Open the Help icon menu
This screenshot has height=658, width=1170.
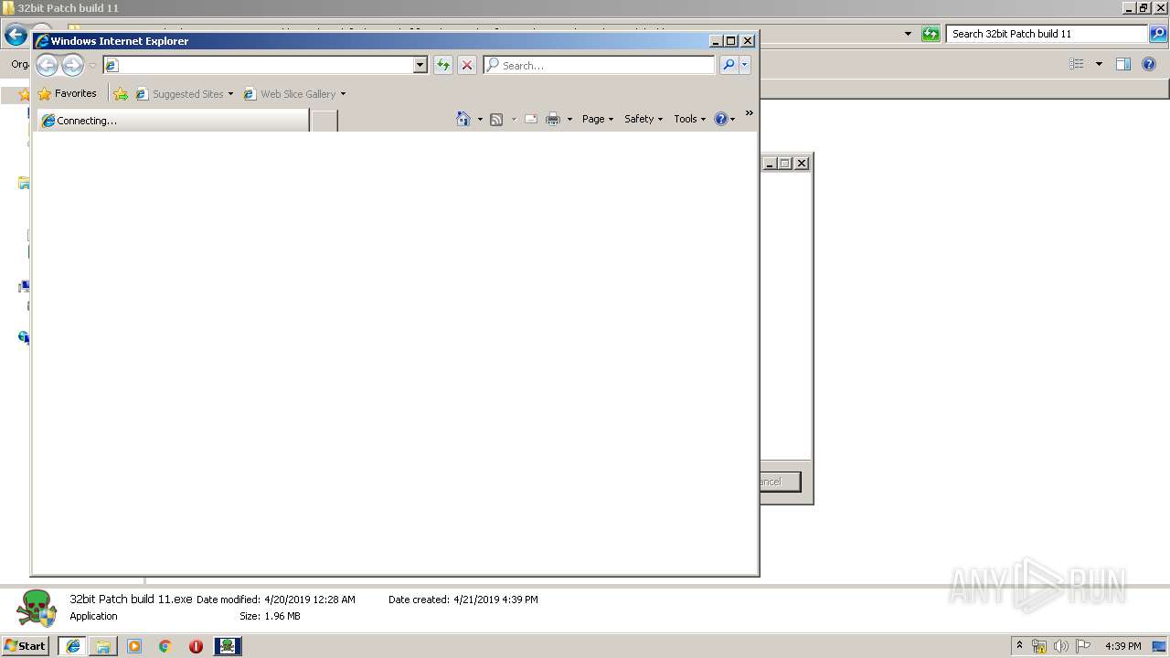(724, 119)
